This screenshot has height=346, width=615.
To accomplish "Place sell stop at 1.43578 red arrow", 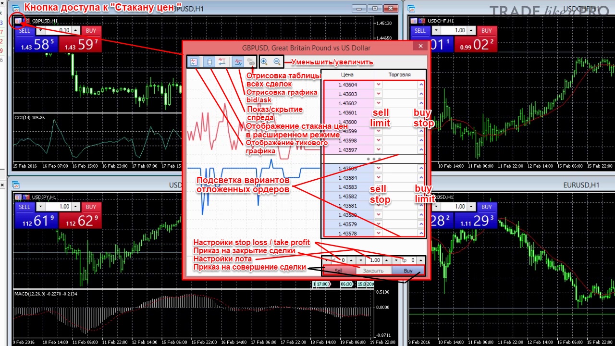I will (379, 234).
